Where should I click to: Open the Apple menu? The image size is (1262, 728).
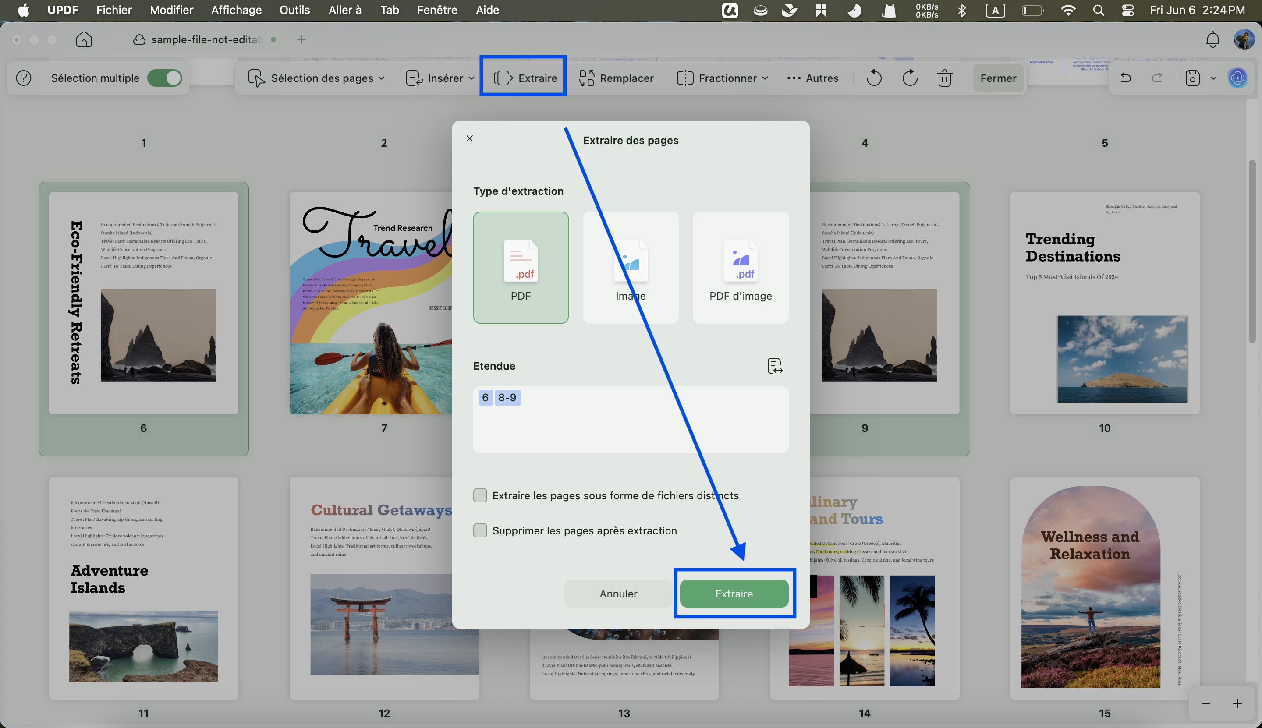click(x=24, y=10)
